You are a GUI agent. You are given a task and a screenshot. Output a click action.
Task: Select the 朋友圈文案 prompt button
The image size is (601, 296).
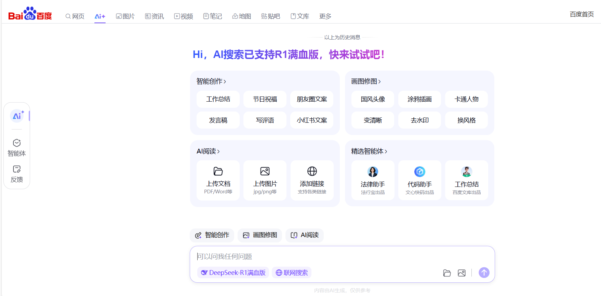pyautogui.click(x=312, y=99)
